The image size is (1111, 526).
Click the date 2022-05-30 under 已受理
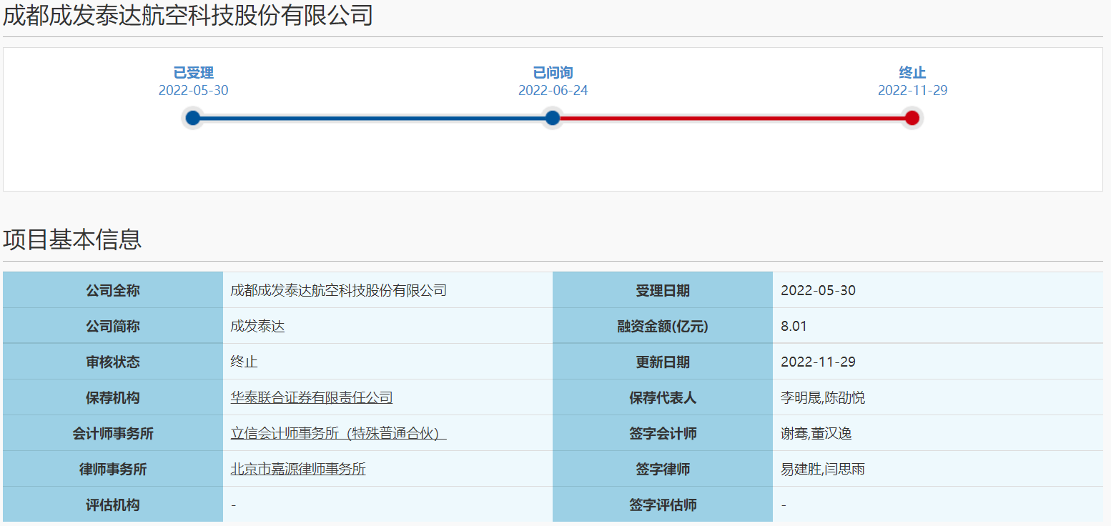(192, 90)
